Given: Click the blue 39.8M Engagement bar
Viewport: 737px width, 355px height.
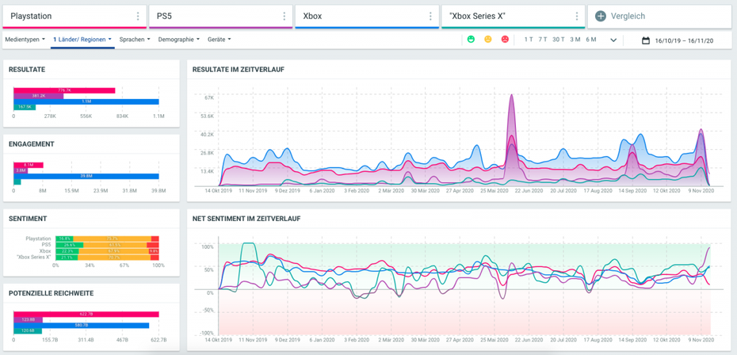Looking at the screenshot, I should pos(86,177).
